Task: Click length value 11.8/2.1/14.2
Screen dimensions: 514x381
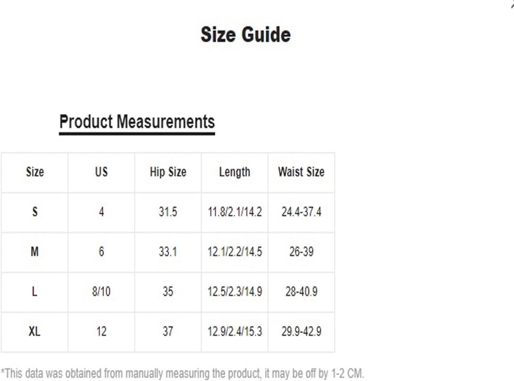Action: pos(234,212)
